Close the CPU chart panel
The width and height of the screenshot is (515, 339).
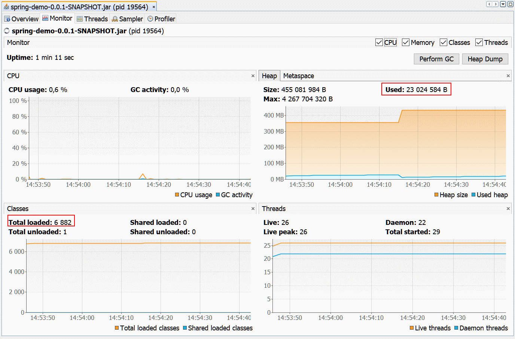click(253, 76)
